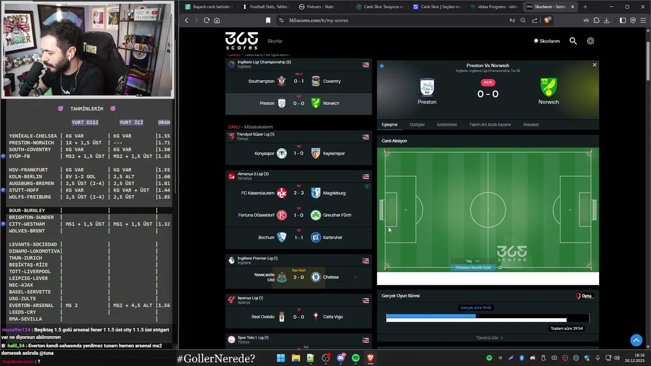Open FC Kaiserslautern vs Magdeburg match row
The height and width of the screenshot is (366, 651).
click(299, 193)
